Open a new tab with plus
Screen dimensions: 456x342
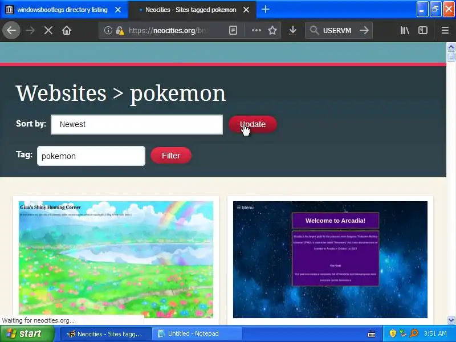point(265,10)
